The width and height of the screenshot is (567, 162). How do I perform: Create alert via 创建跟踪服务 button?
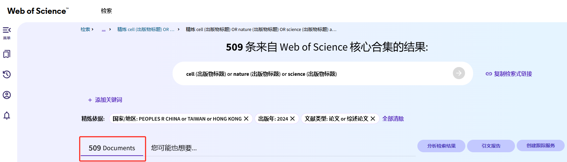tap(541, 145)
